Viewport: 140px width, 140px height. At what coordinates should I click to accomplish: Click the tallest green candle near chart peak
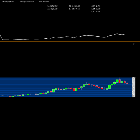[117, 81]
